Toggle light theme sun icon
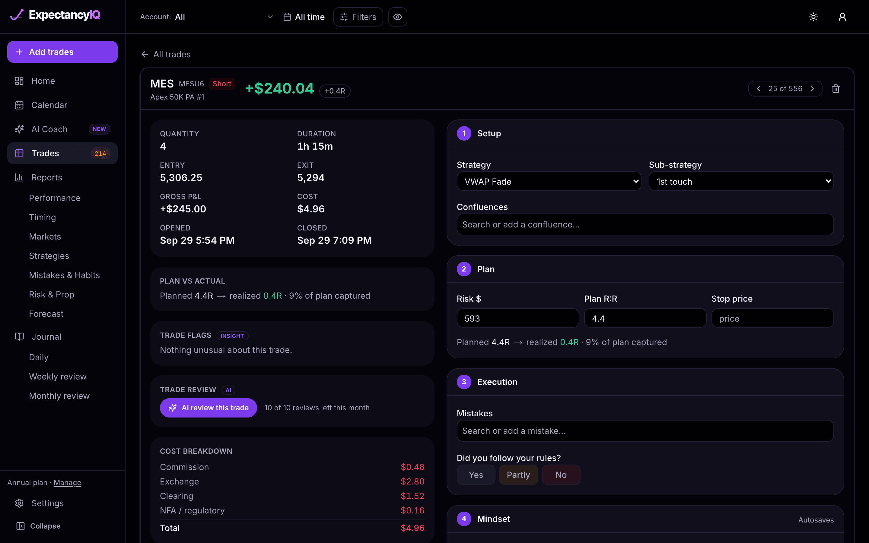This screenshot has height=543, width=869. coord(813,17)
